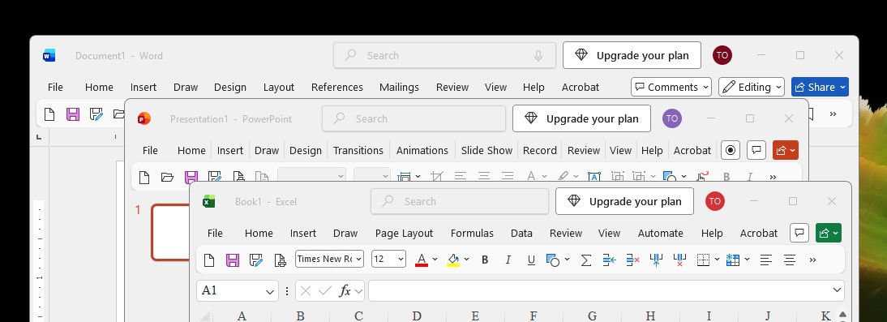Click the Excel Save icon in quick toolbar

click(x=232, y=260)
